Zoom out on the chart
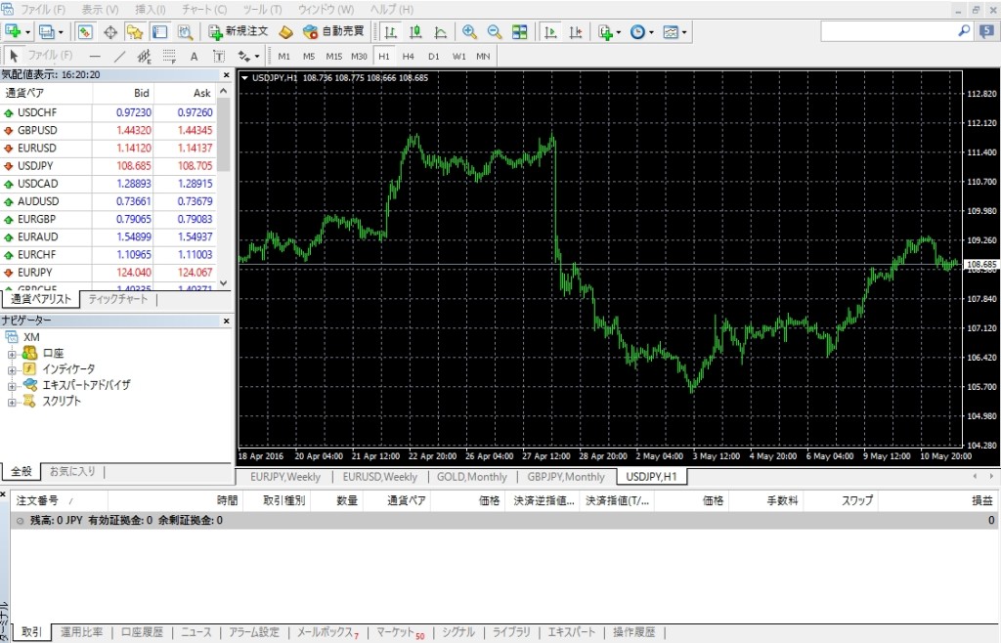The height and width of the screenshot is (643, 1001). (x=494, y=31)
